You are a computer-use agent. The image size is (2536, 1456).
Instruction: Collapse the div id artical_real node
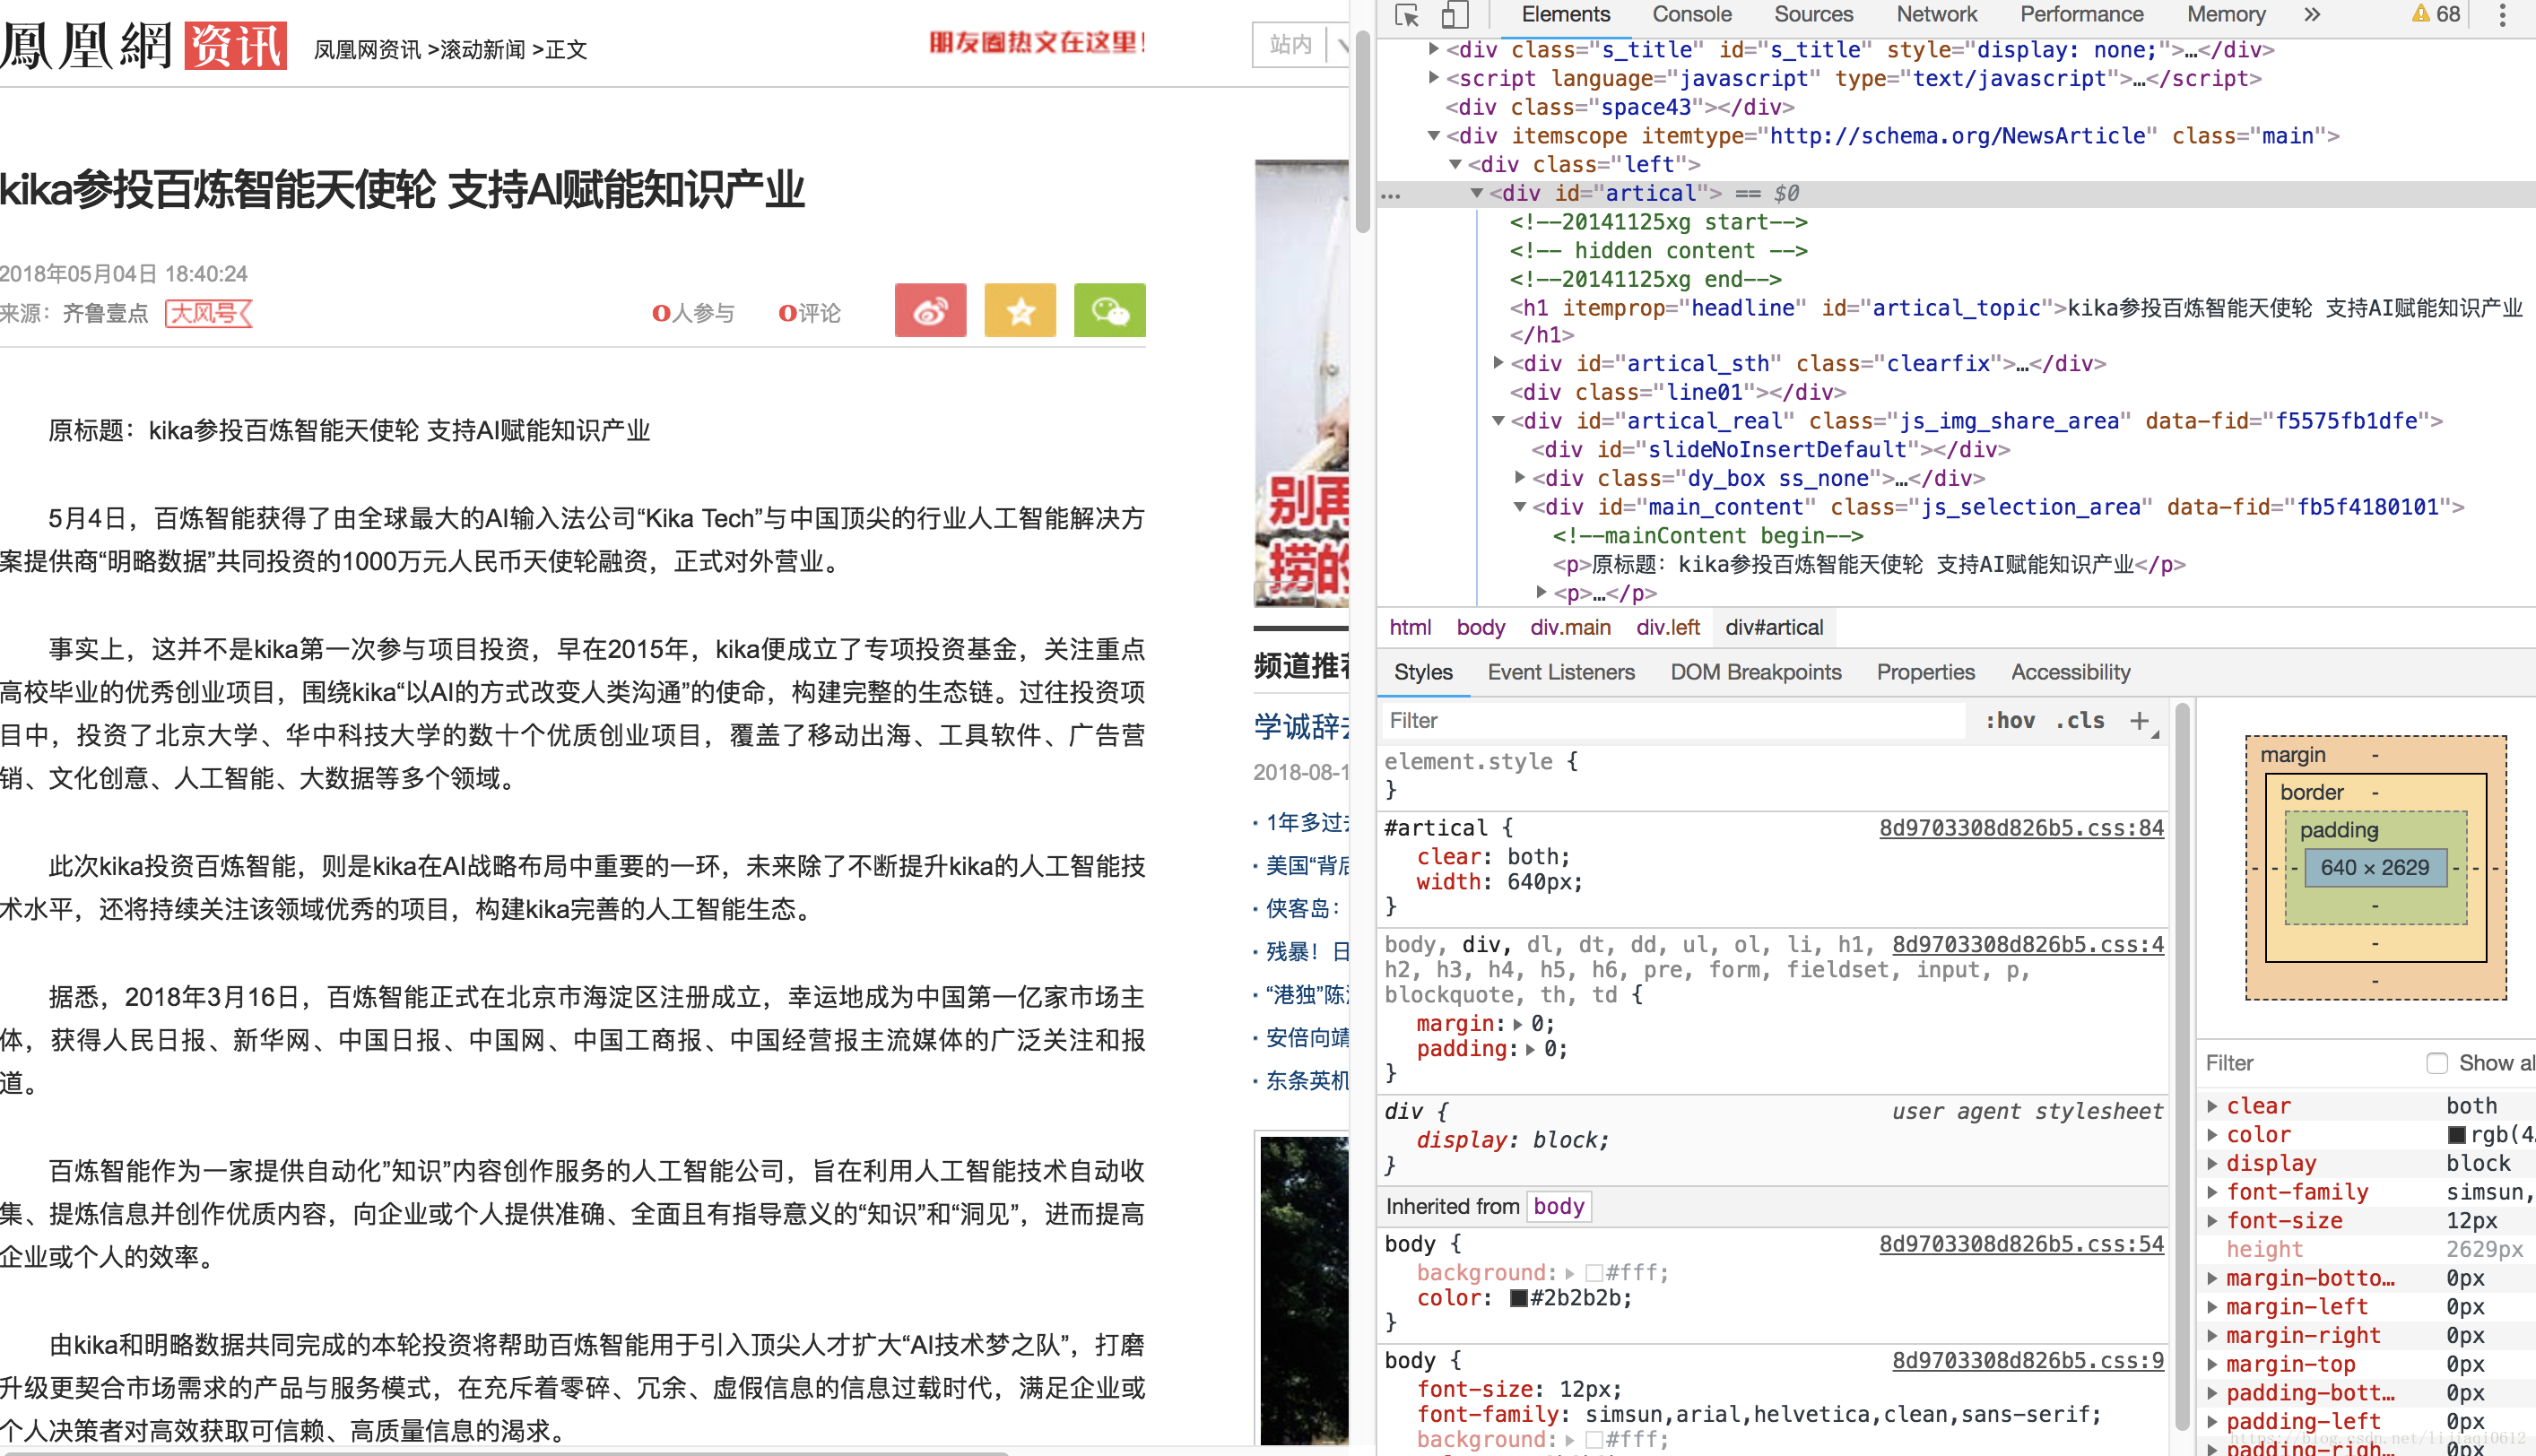click(x=1498, y=421)
